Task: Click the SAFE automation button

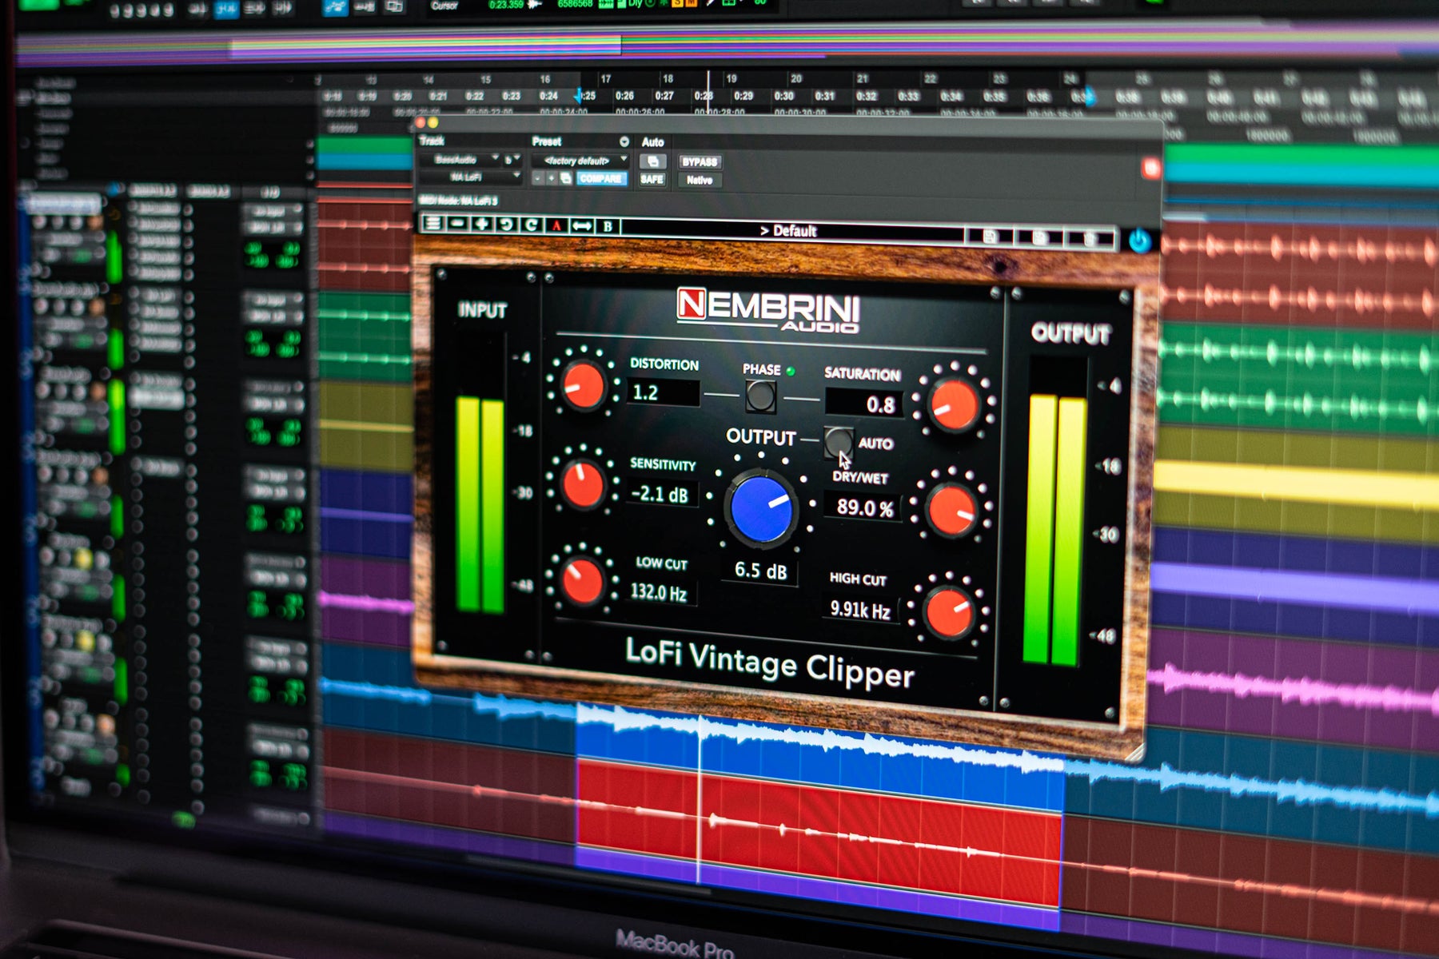Action: (652, 179)
